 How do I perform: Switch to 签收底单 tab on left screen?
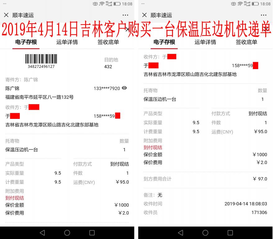108,42
